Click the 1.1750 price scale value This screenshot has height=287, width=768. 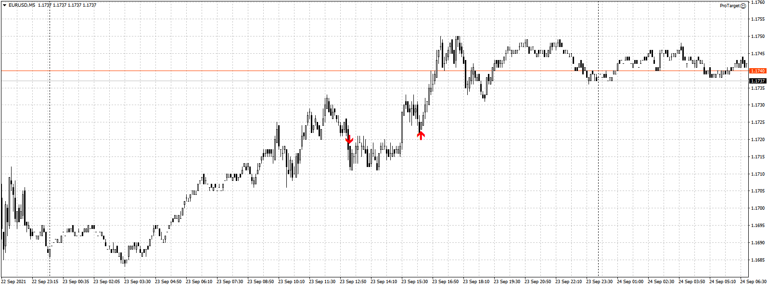click(x=758, y=36)
